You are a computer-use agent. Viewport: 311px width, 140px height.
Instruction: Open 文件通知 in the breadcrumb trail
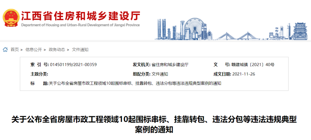point(80,50)
